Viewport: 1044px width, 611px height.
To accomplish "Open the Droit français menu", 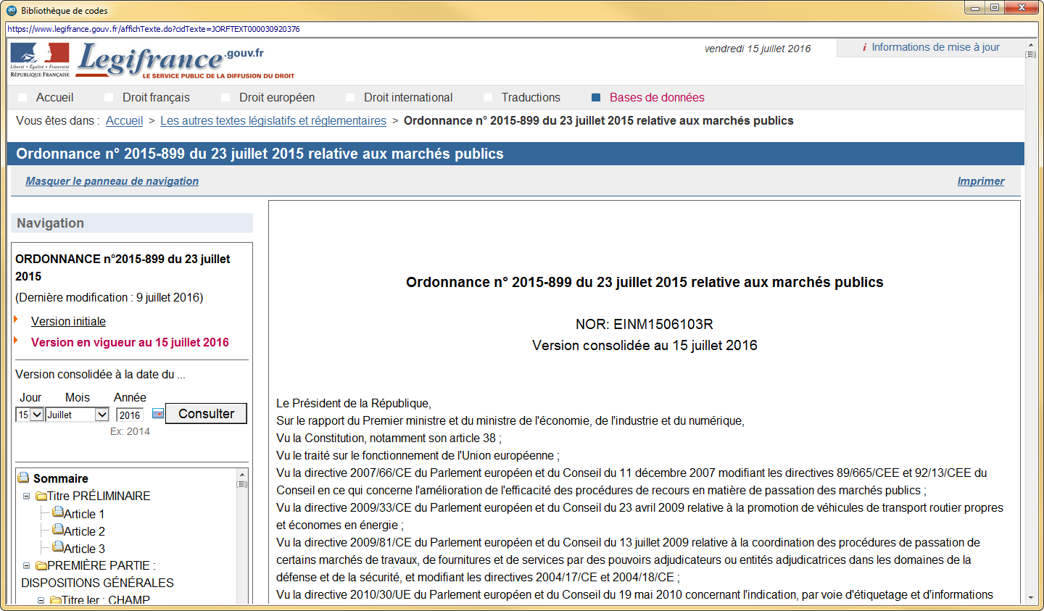I will coord(156,97).
